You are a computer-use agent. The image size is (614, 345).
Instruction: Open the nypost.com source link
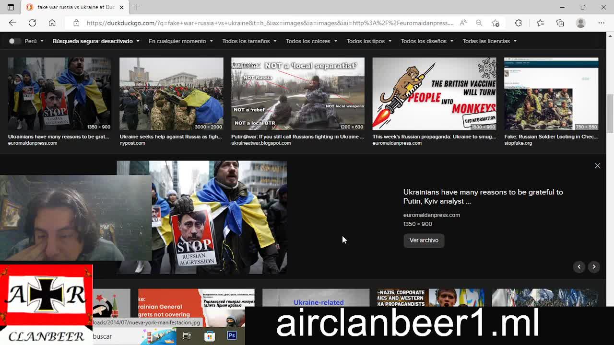pyautogui.click(x=132, y=143)
